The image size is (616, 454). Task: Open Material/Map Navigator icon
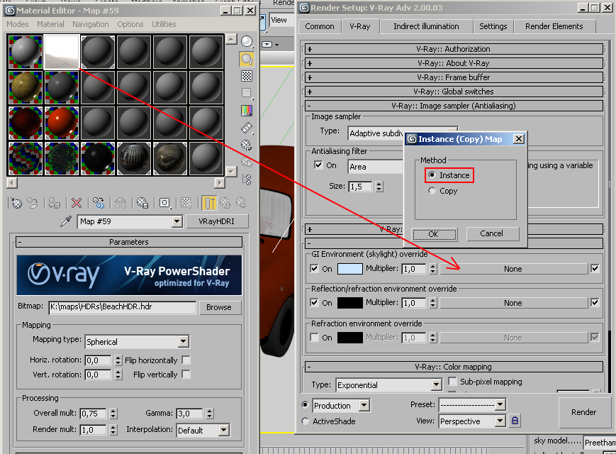(x=247, y=179)
